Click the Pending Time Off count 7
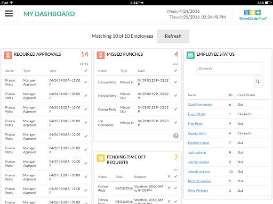Viewport: 273px width, 204px height. click(x=176, y=157)
